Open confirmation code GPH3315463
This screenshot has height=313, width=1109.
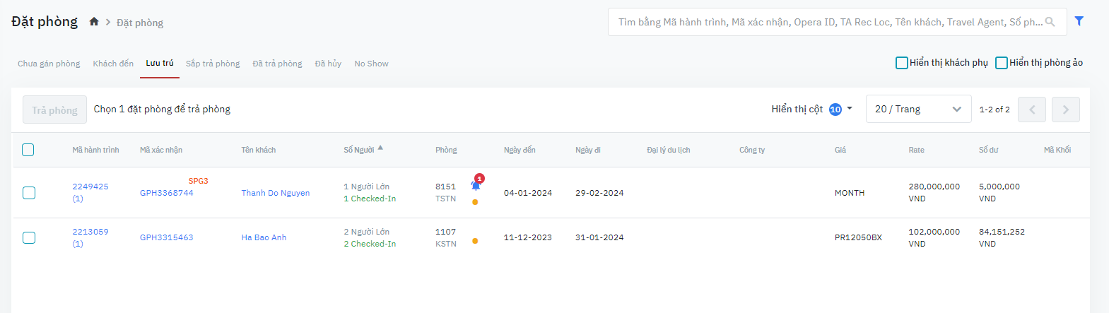(x=167, y=237)
